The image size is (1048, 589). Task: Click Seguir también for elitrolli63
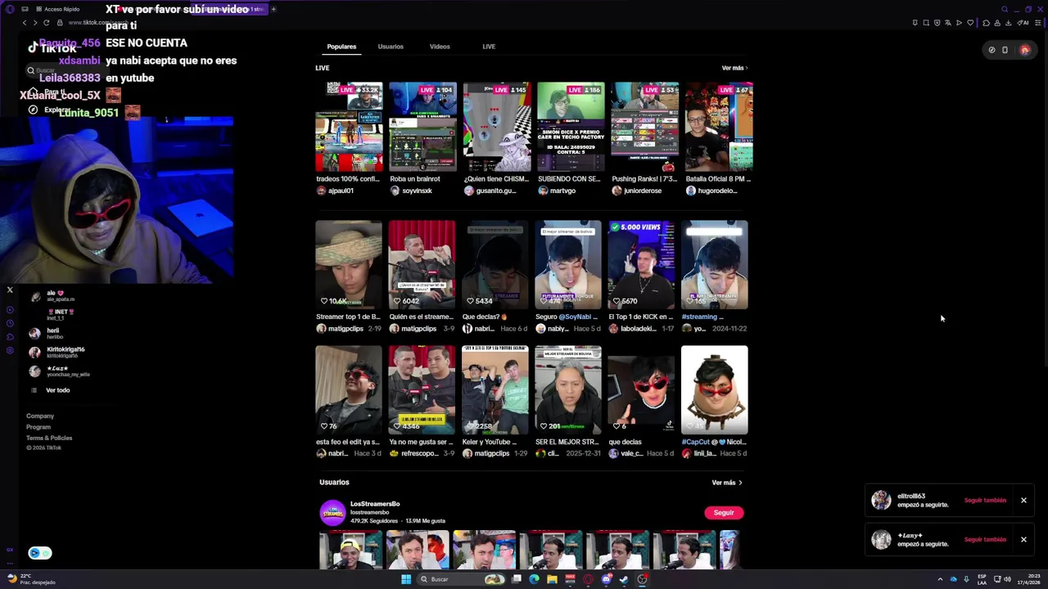pyautogui.click(x=985, y=500)
